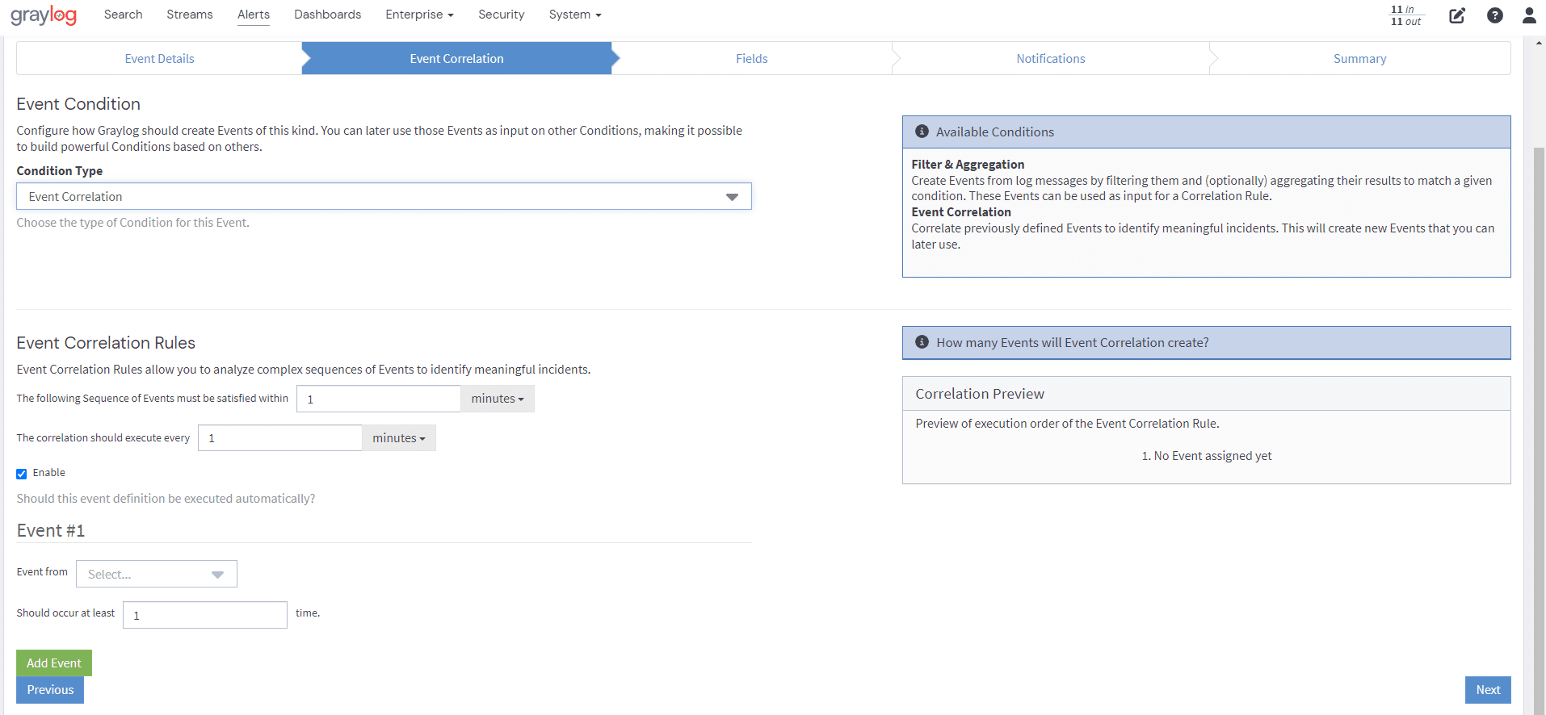Toggle the Enable checkbox
Viewport: 1546px width, 715px height.
pyautogui.click(x=22, y=474)
